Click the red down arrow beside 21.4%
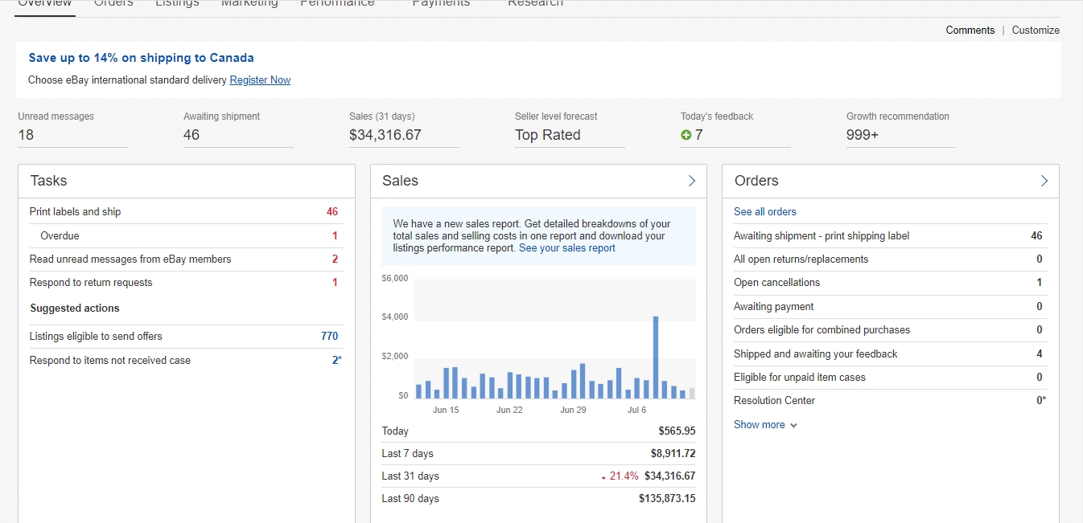The width and height of the screenshot is (1083, 523). pyautogui.click(x=603, y=477)
